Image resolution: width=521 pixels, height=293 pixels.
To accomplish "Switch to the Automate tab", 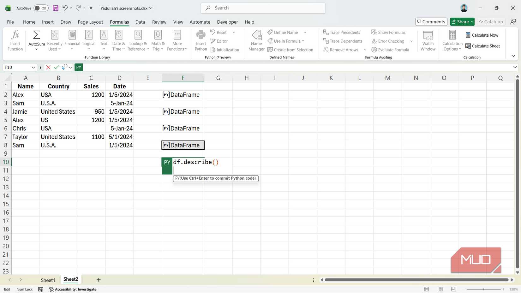I will [200, 22].
